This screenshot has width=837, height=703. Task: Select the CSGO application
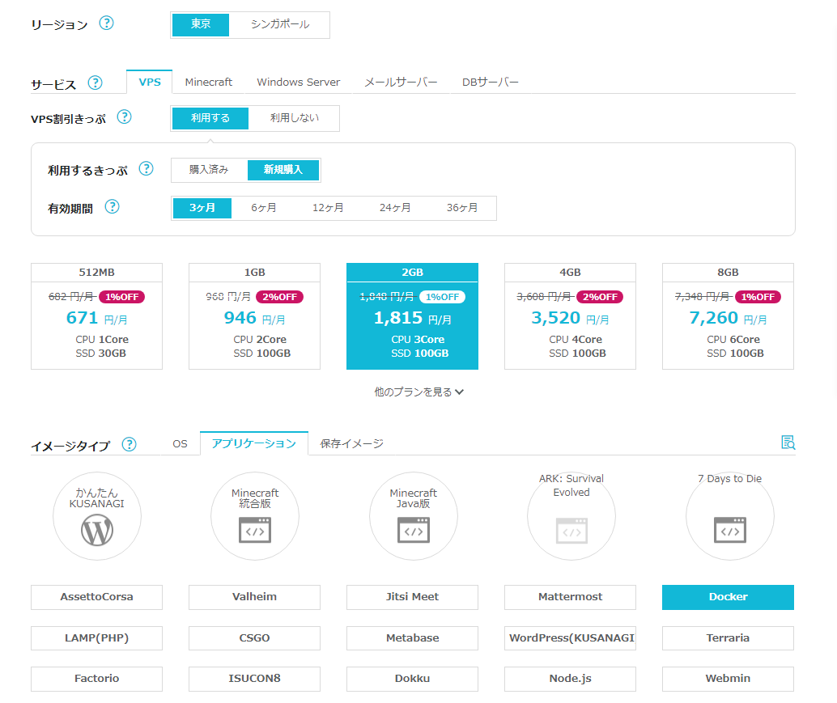point(255,638)
